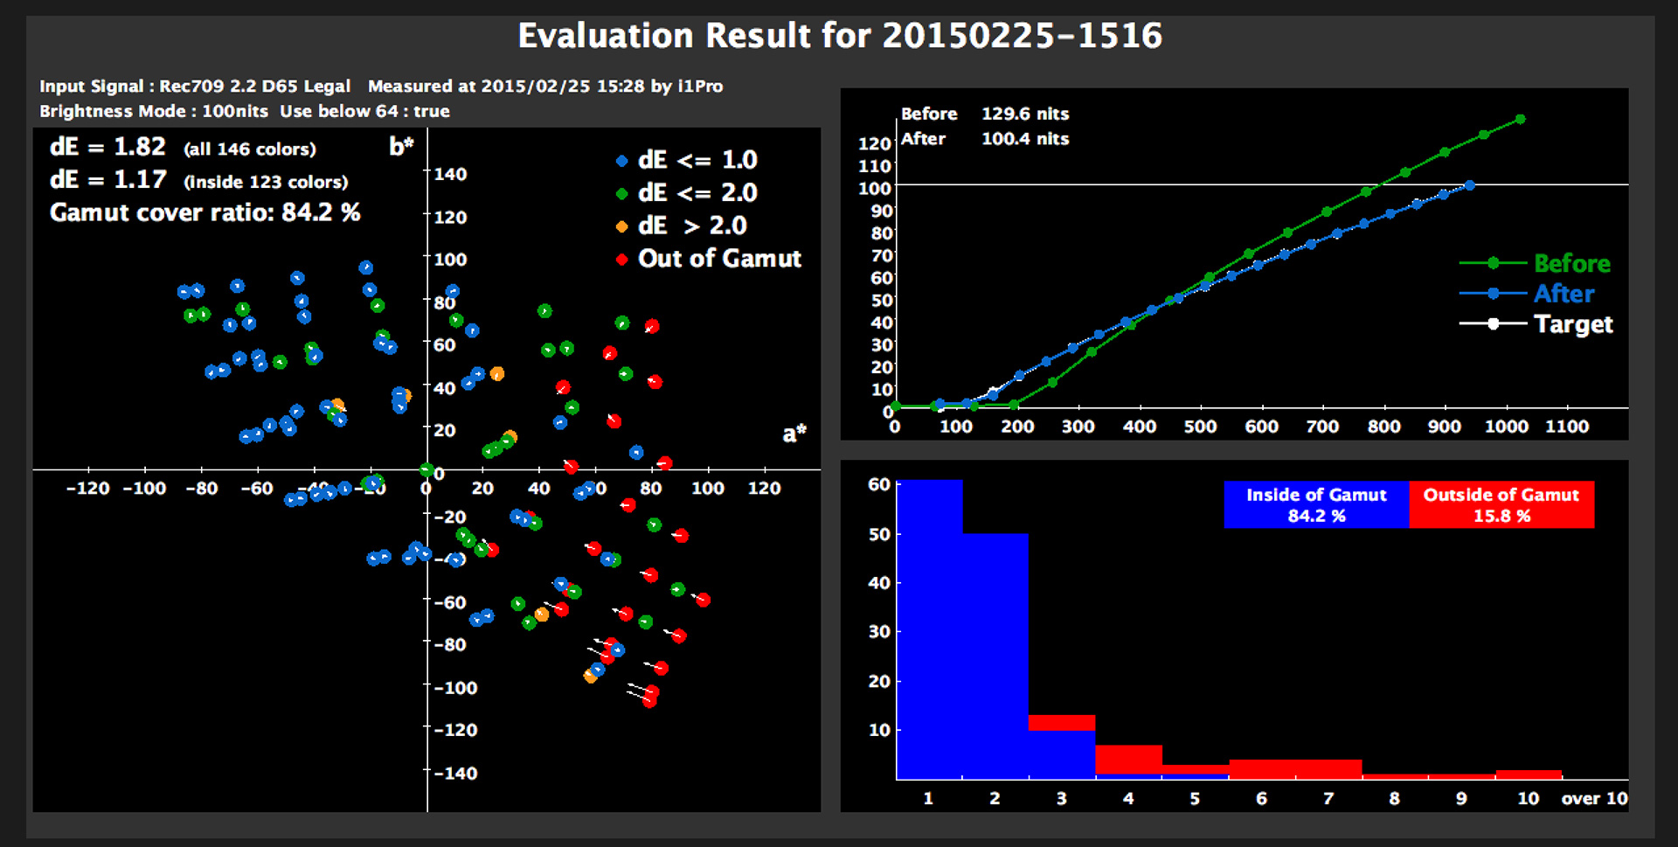
Task: Click the Evaluation Result title text
Action: click(840, 36)
